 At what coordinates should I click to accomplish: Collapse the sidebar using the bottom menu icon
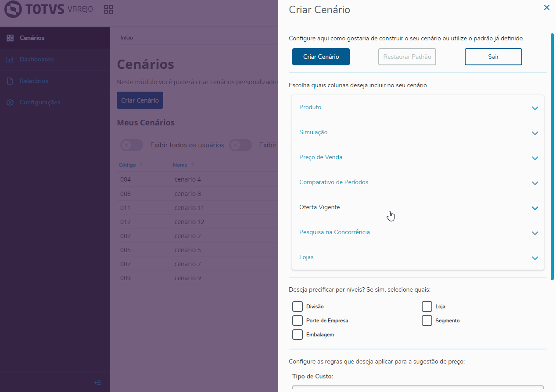click(x=97, y=382)
